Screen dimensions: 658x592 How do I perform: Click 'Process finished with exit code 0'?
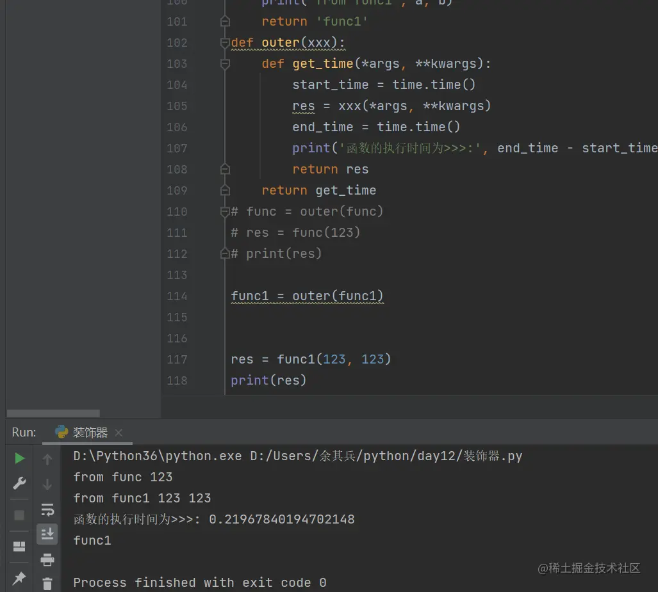point(200,583)
